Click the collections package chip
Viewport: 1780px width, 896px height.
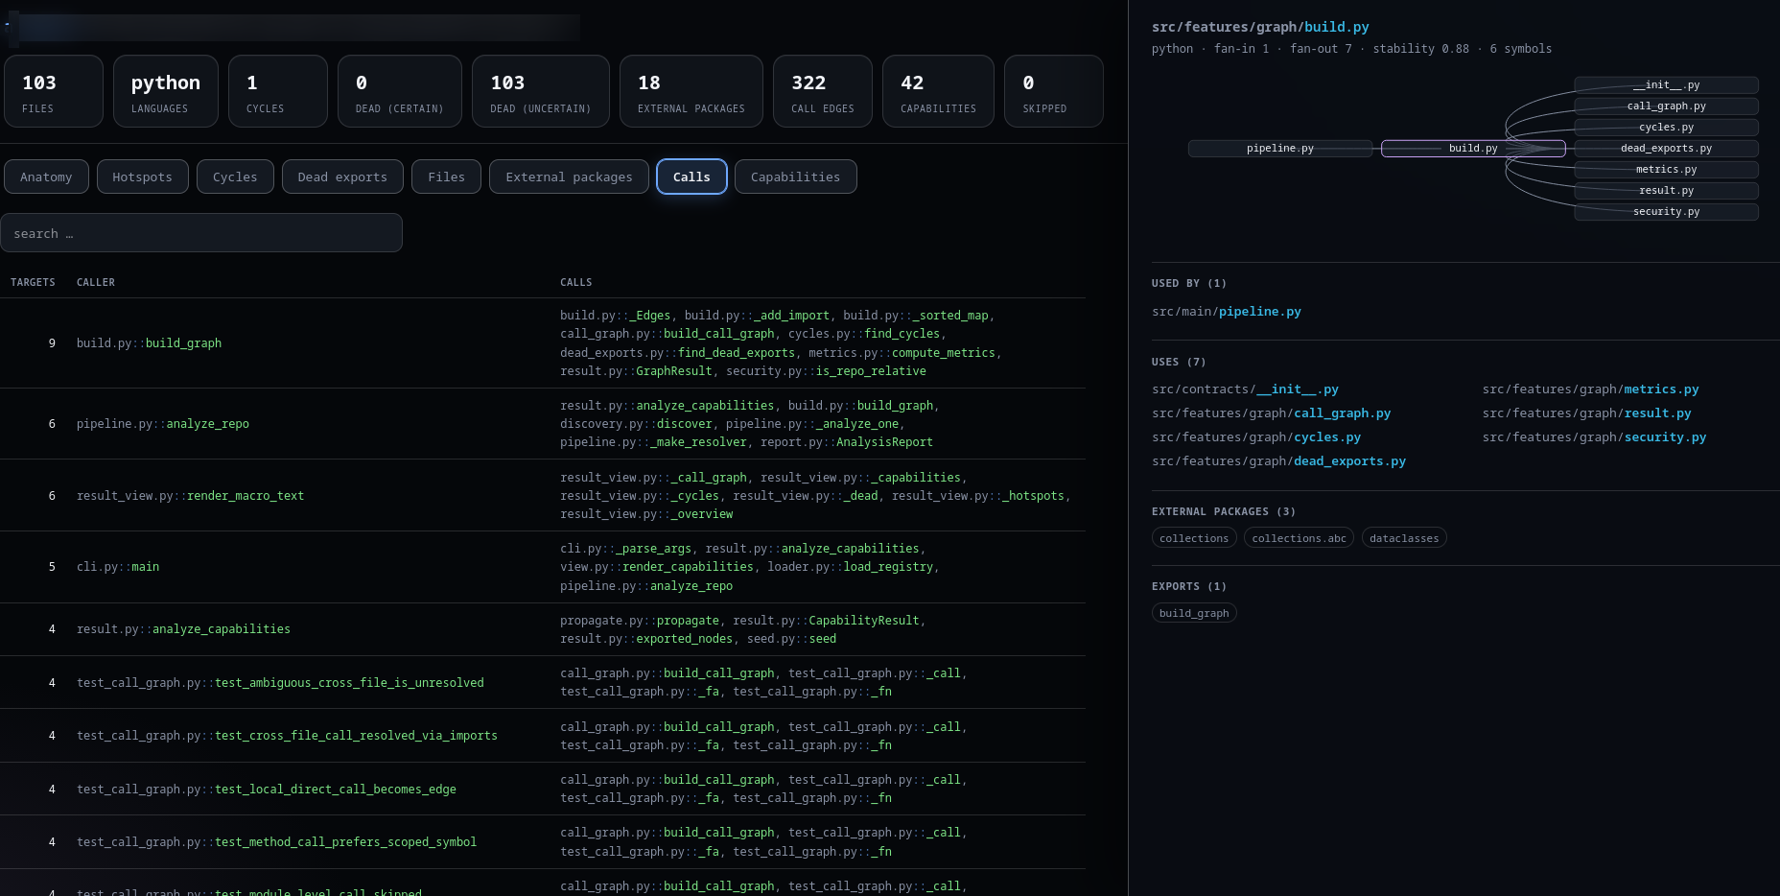click(1194, 538)
